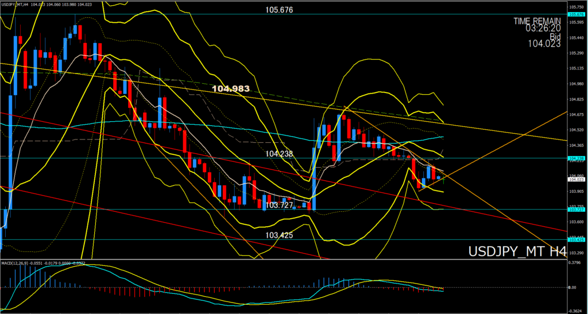Click the cyan 103.727 tag on price axis

click(575, 210)
